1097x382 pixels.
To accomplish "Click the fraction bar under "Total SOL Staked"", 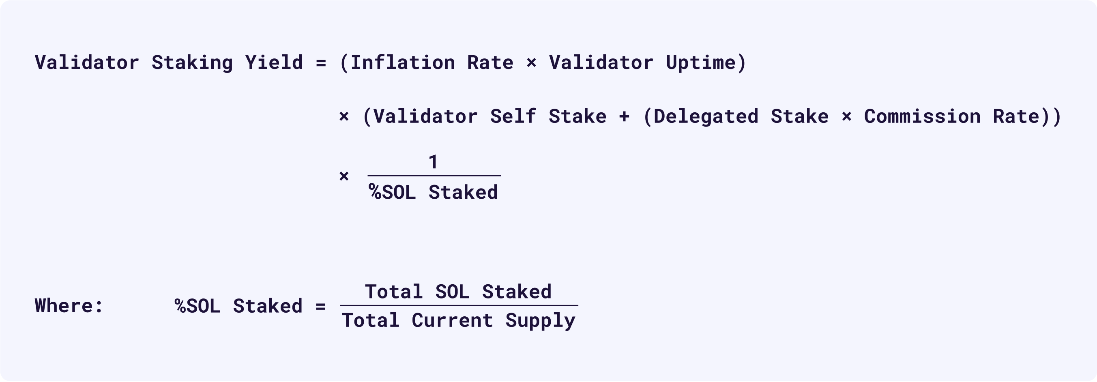I will (459, 305).
